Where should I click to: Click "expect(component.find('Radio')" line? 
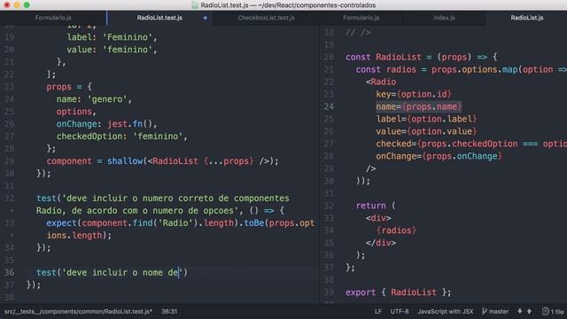181,222
